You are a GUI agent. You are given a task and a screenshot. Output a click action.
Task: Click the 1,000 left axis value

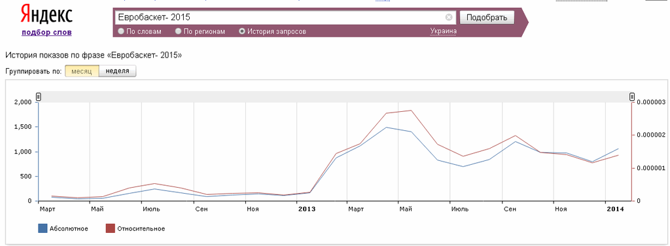[x=24, y=152]
